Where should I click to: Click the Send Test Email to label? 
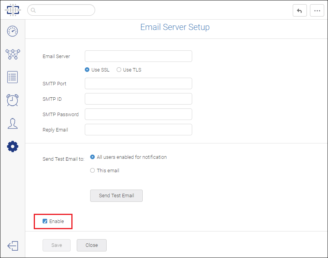[63, 159]
